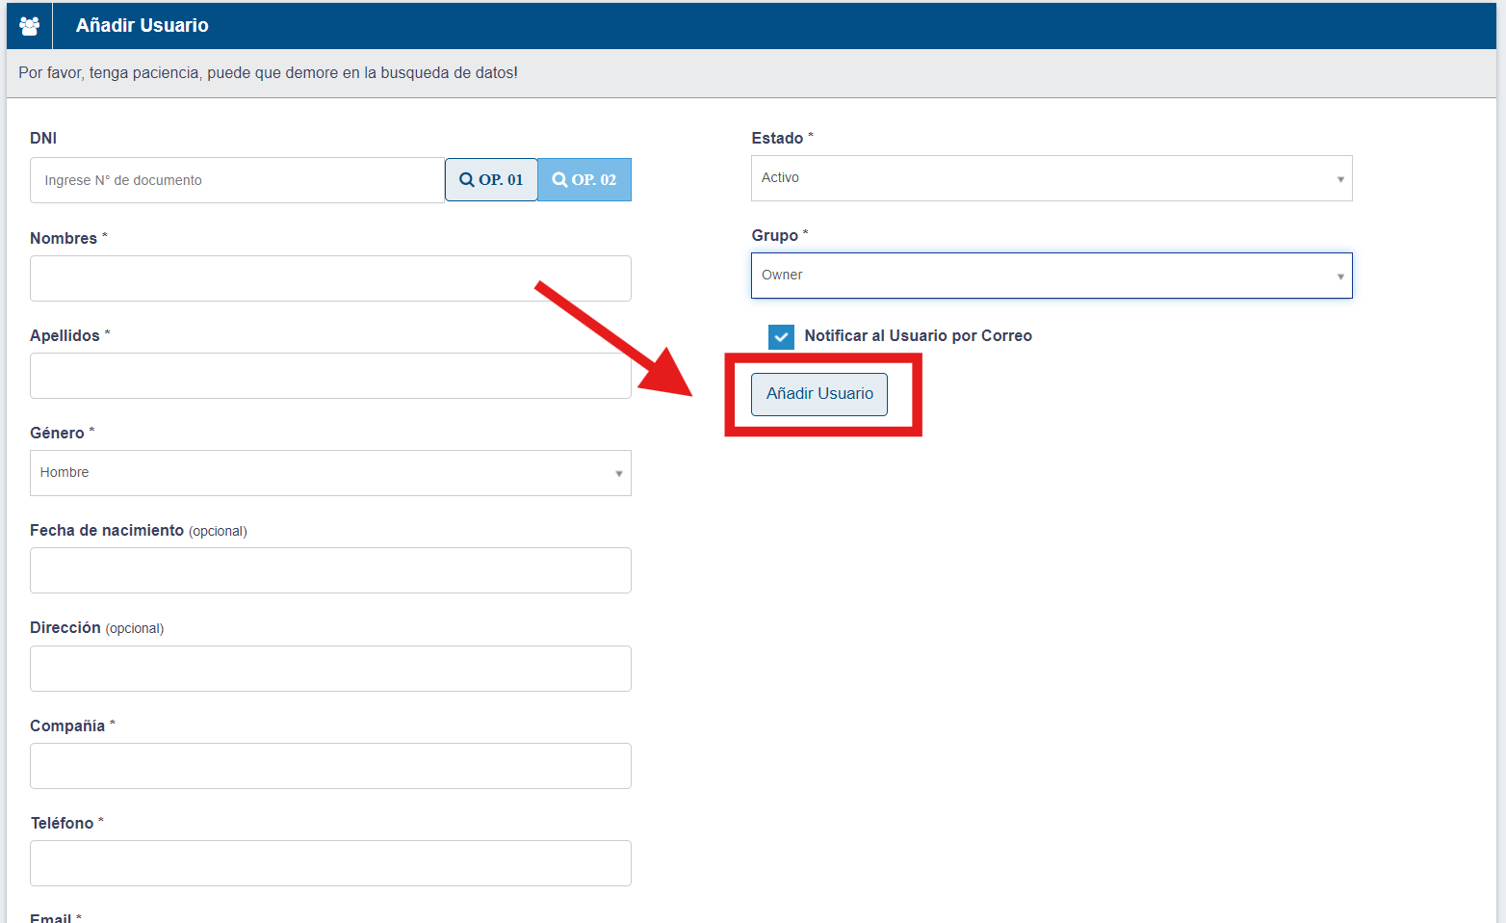Click the Email field label
This screenshot has height=923, width=1506.
point(50,918)
